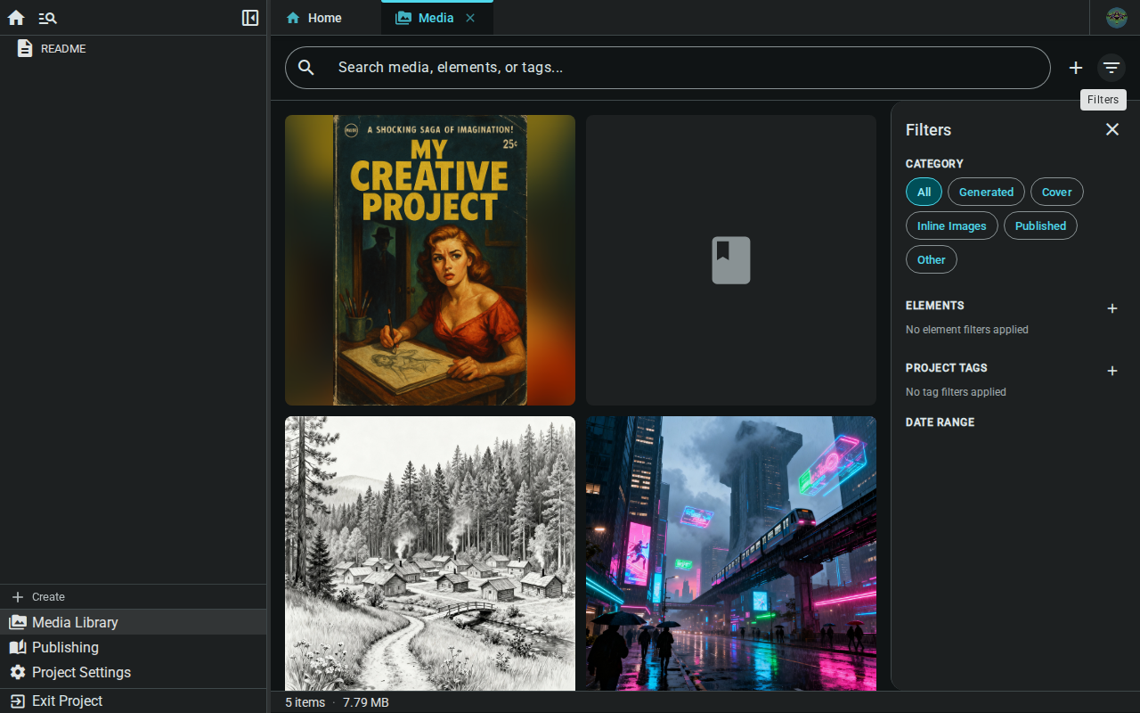The image size is (1140, 713).
Task: Click the 'No tag filters applied' text
Action: (x=956, y=392)
